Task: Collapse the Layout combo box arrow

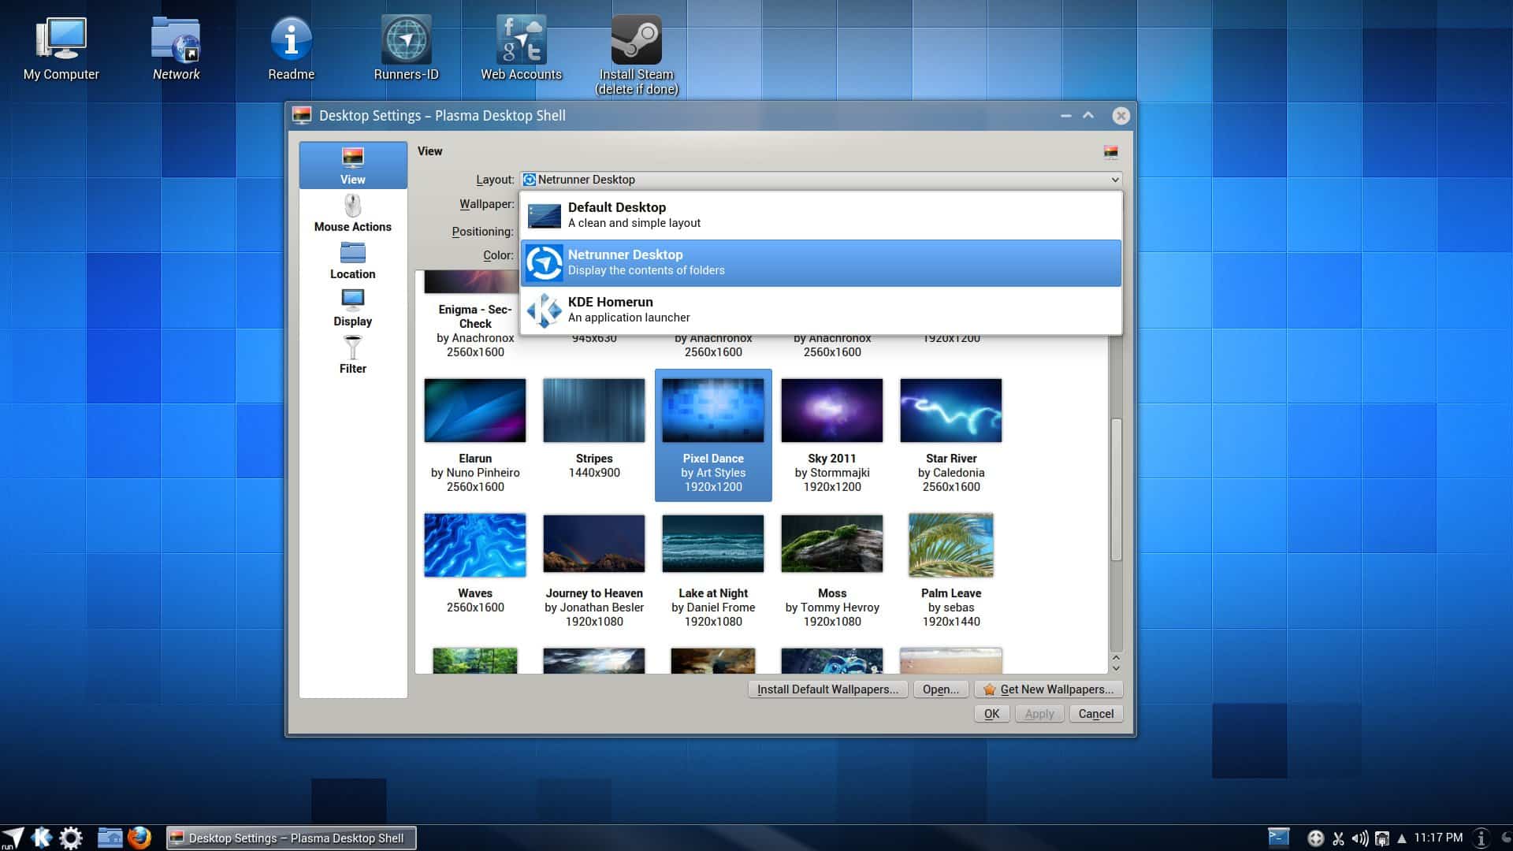Action: [1114, 180]
